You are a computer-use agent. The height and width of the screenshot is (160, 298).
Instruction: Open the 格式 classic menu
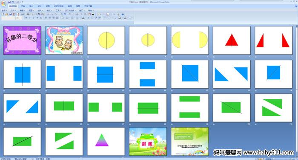[x=49, y=11]
